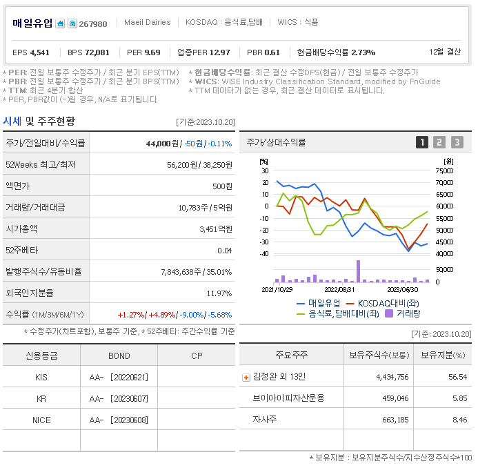This screenshot has height=468, width=478.
Task: Click the 액면가 500원 value
Action: (x=222, y=186)
